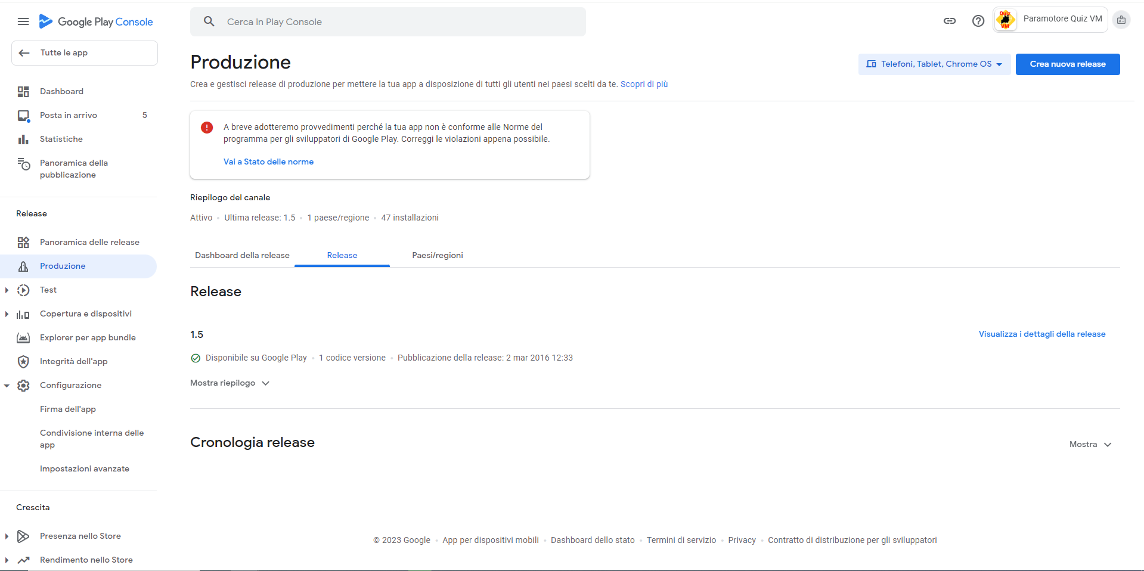Screen dimensions: 1144x571
Task: Expand the Test section arrow
Action: pyautogui.click(x=7, y=290)
